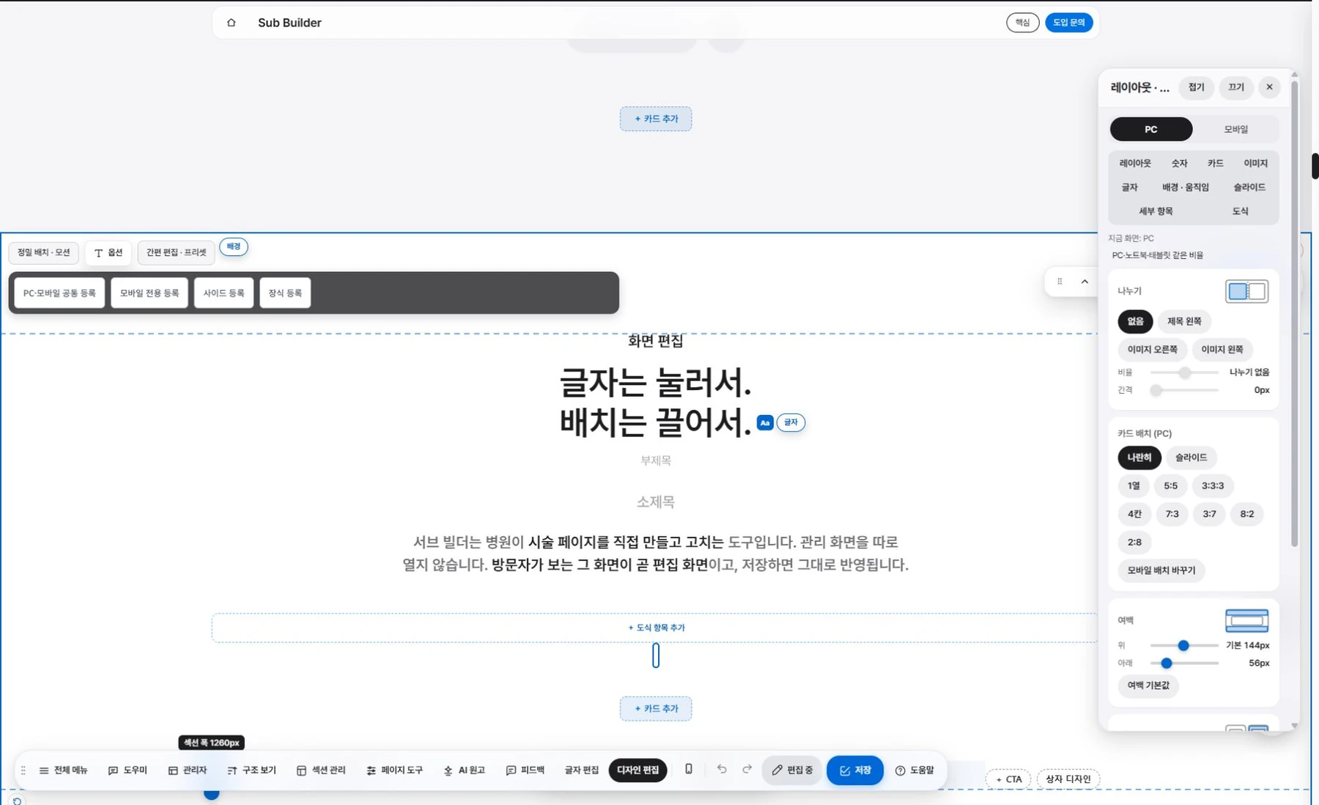Click the Aa text style badge
This screenshot has width=1319, height=805.
[x=765, y=423]
